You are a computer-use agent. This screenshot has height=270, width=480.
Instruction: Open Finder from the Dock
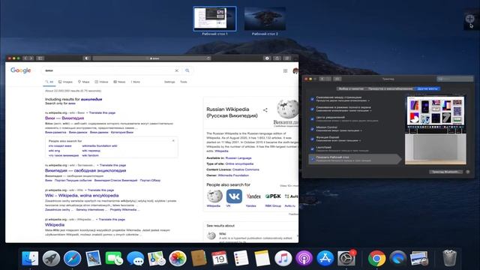pyautogui.click(x=30, y=258)
